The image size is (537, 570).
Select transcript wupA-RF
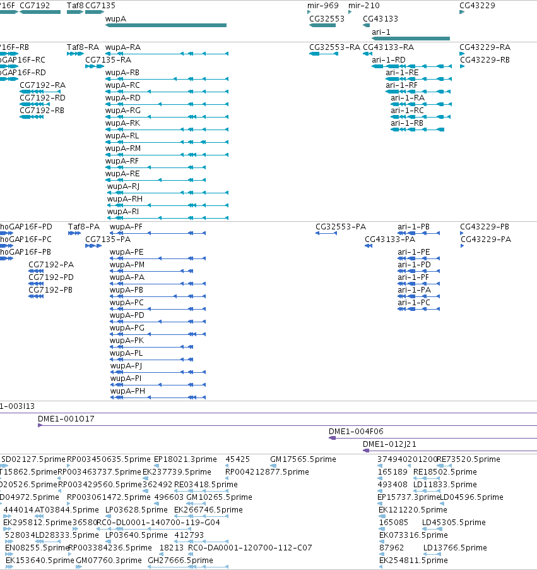[122, 161]
